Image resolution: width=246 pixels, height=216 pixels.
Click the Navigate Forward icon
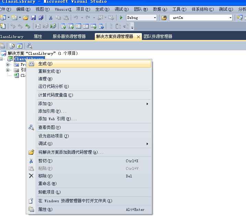[x=111, y=18]
